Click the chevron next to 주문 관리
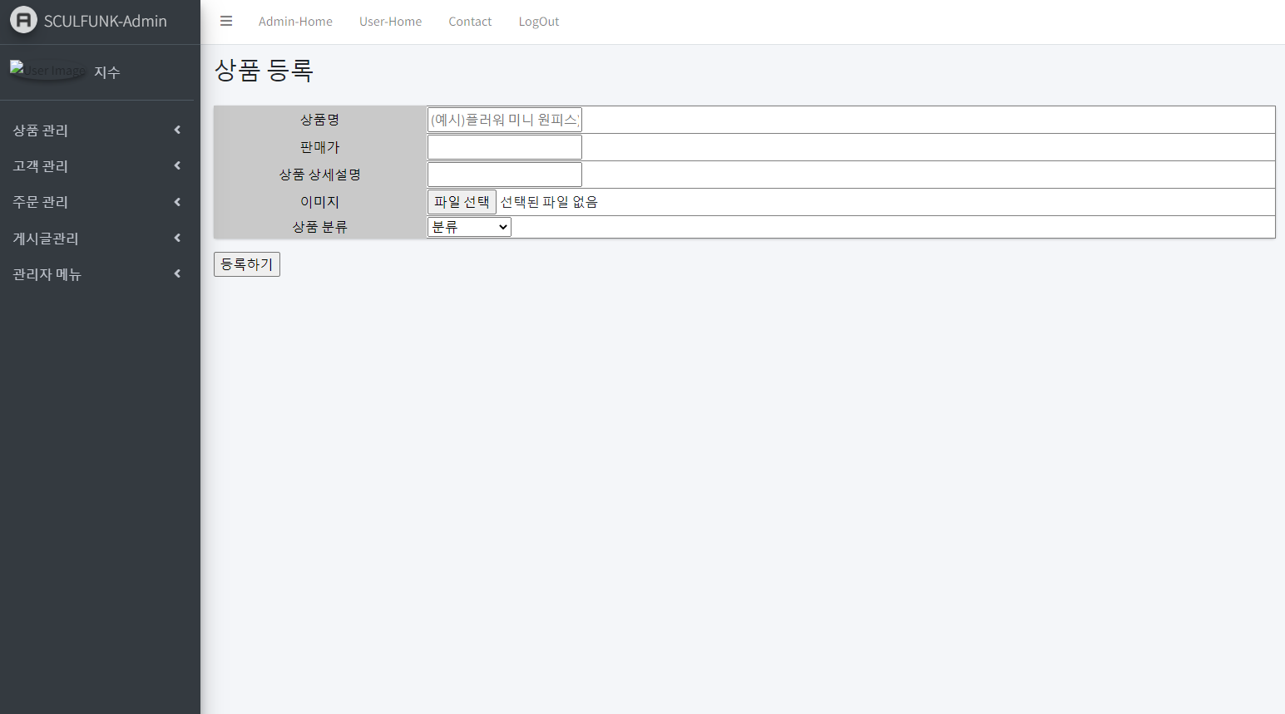Viewport: 1285px width, 714px height. tap(177, 202)
